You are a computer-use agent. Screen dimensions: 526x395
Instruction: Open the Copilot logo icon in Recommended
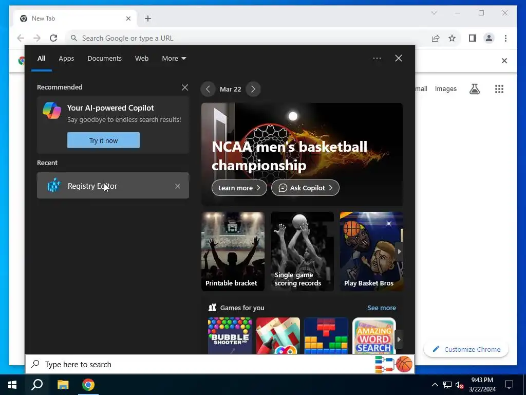52,111
